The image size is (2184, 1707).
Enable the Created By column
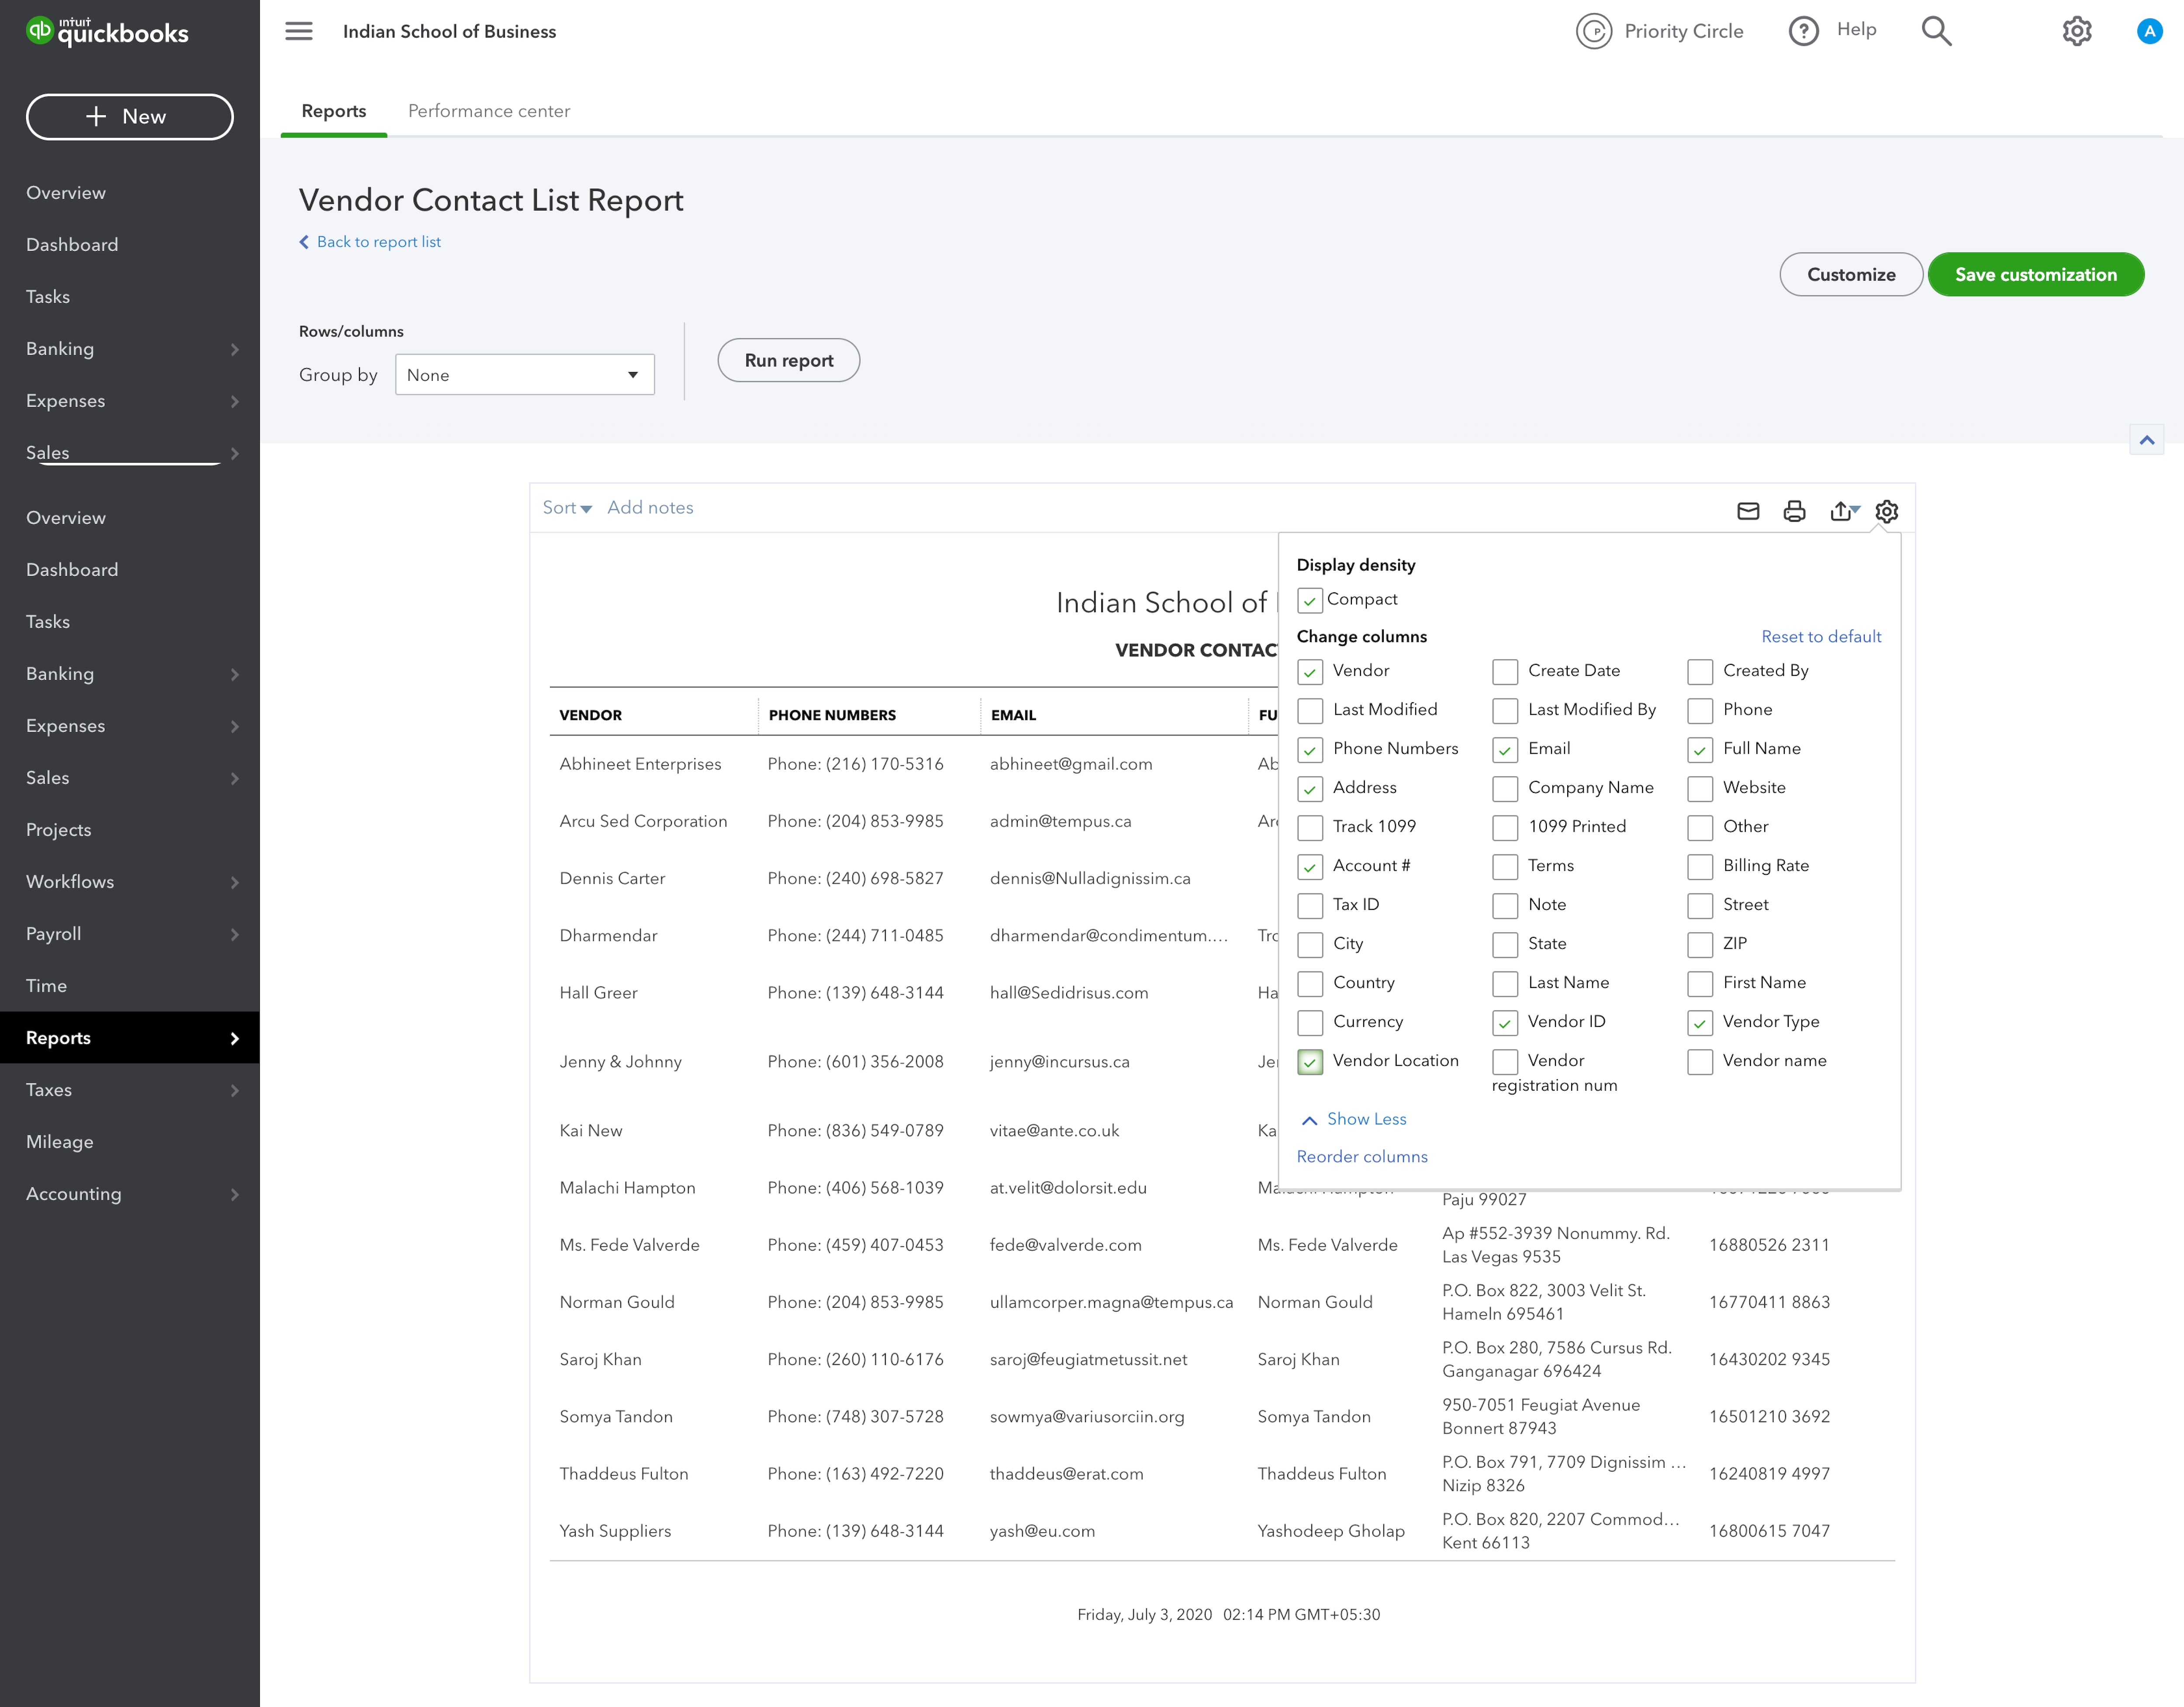[1700, 672]
